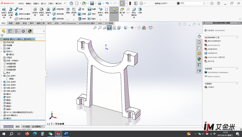Expand the 历史记录 tree node
The height and width of the screenshot is (137, 242).
2,42
